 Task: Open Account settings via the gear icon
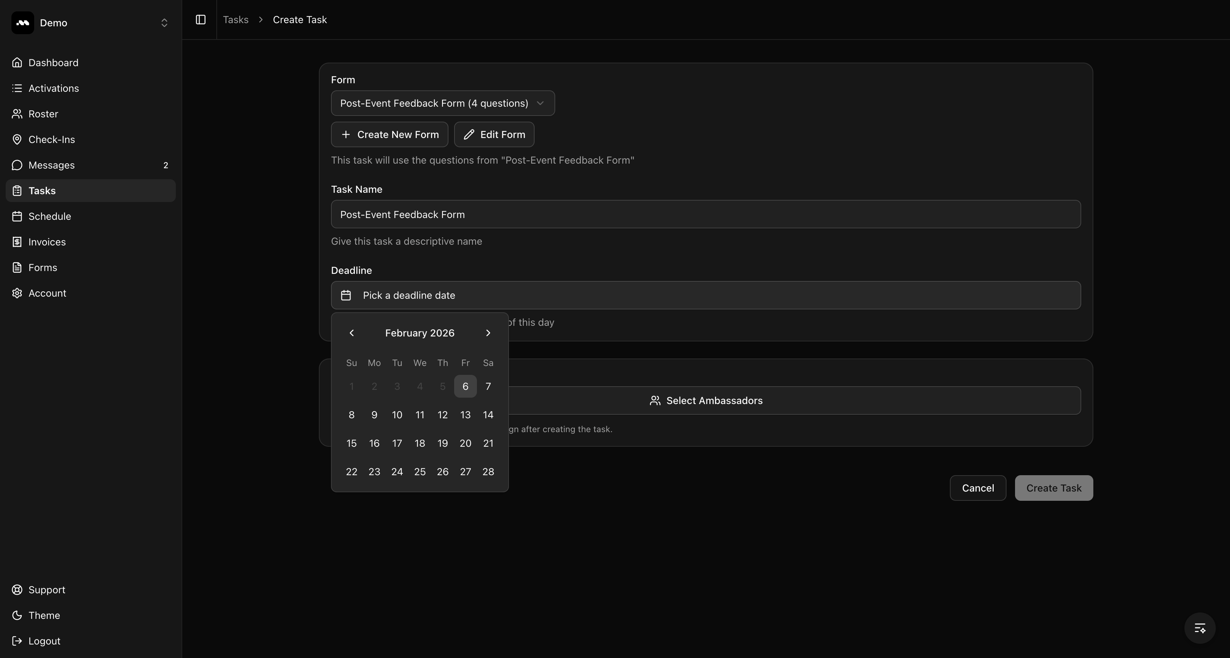17,292
